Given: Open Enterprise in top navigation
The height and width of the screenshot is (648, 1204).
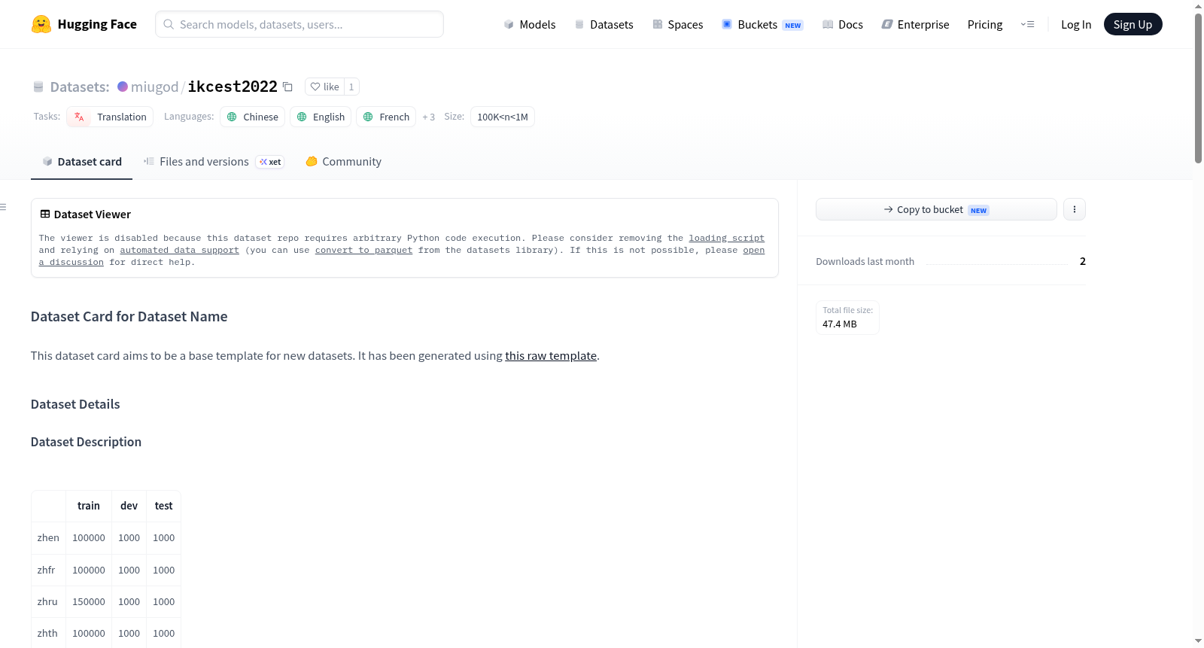Looking at the screenshot, I should coord(915,24).
